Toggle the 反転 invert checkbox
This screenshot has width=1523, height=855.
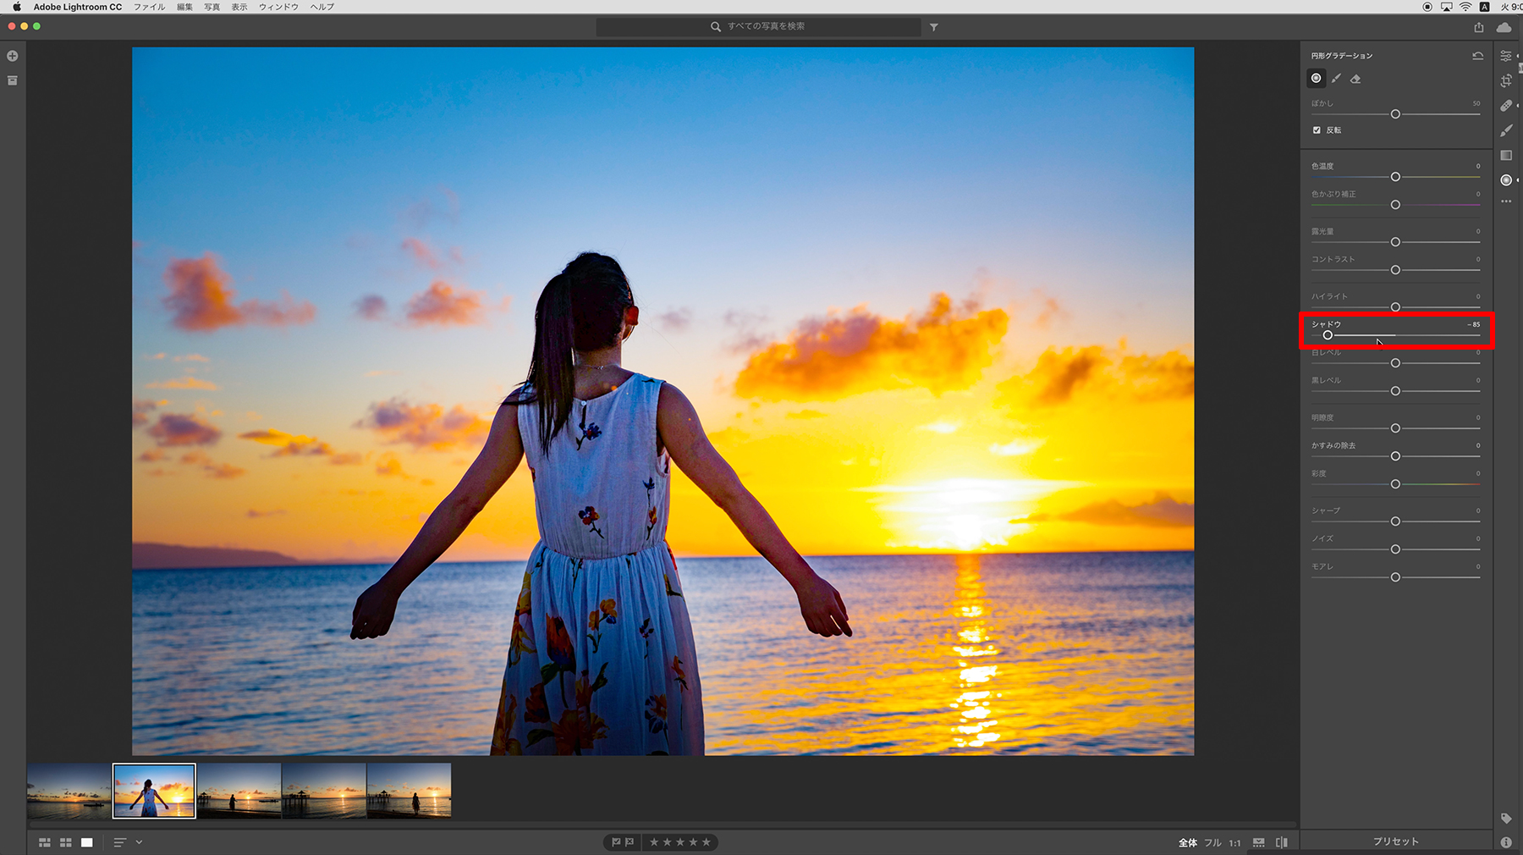coord(1317,130)
